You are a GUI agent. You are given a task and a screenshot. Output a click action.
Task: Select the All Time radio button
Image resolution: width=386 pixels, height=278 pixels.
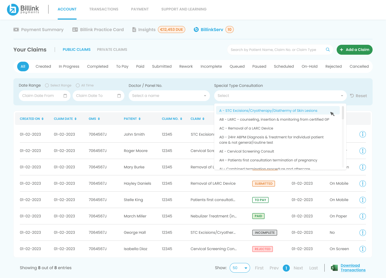(78, 85)
